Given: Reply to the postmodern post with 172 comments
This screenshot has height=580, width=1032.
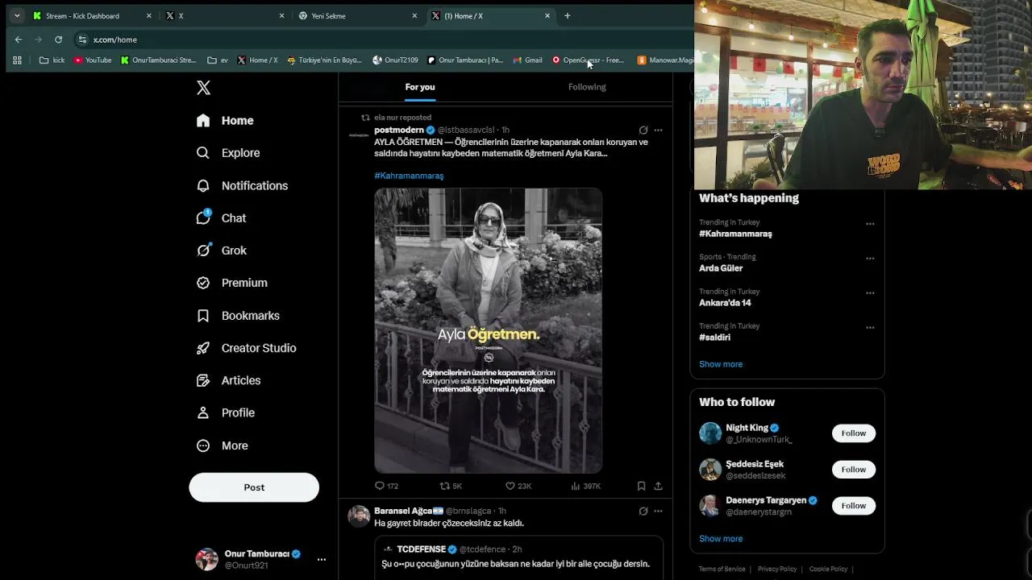Looking at the screenshot, I should pyautogui.click(x=386, y=486).
